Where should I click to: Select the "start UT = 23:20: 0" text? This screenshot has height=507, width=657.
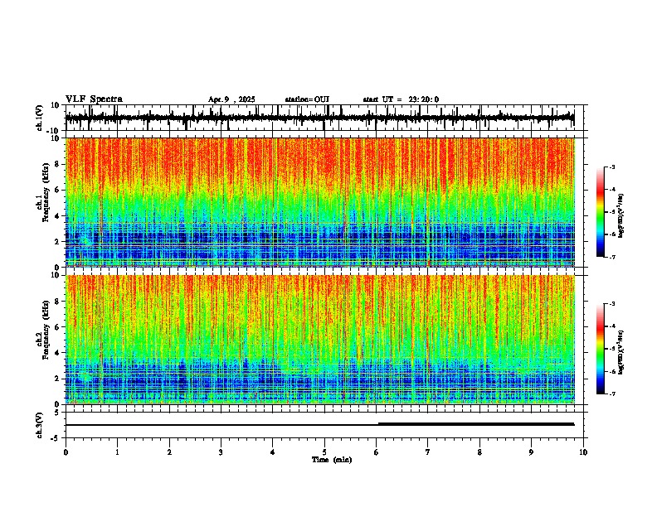pos(401,99)
